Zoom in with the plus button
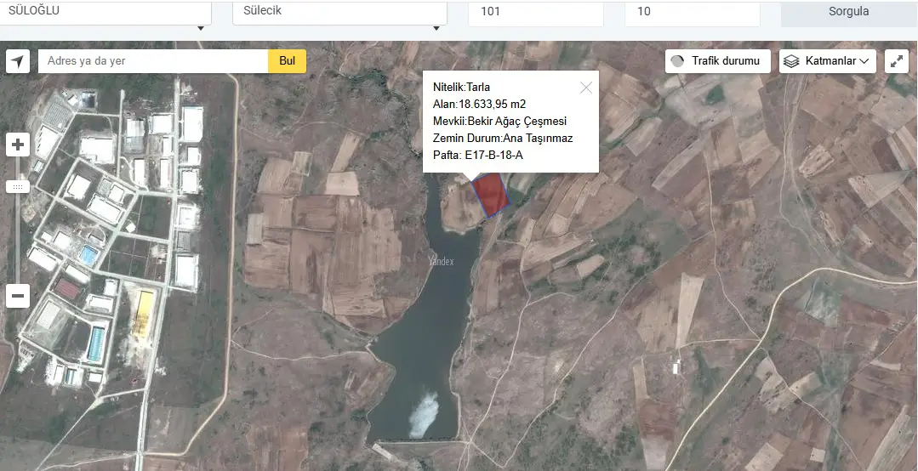The width and height of the screenshot is (918, 471). [x=18, y=145]
